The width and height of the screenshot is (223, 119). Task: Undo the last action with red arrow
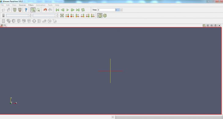(x=45, y=10)
